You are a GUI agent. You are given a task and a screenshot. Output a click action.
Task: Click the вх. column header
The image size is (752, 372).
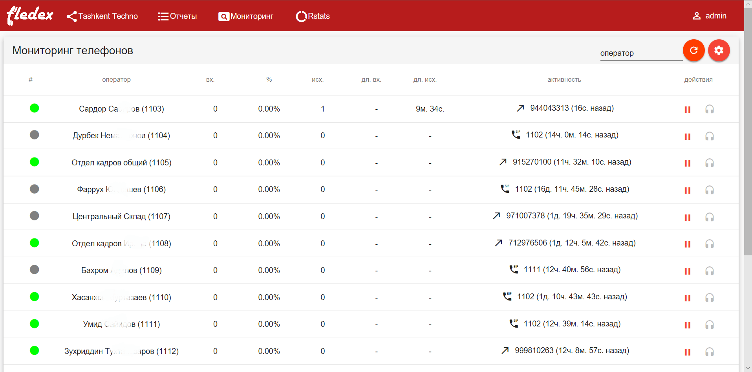click(210, 79)
